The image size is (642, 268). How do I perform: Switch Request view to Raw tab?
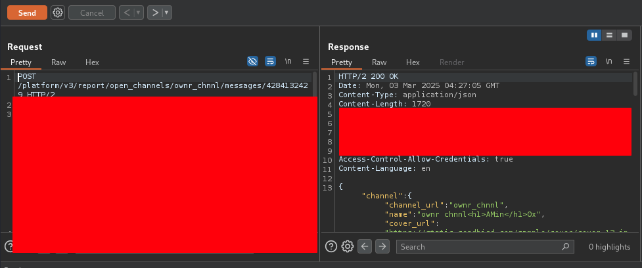click(x=58, y=62)
